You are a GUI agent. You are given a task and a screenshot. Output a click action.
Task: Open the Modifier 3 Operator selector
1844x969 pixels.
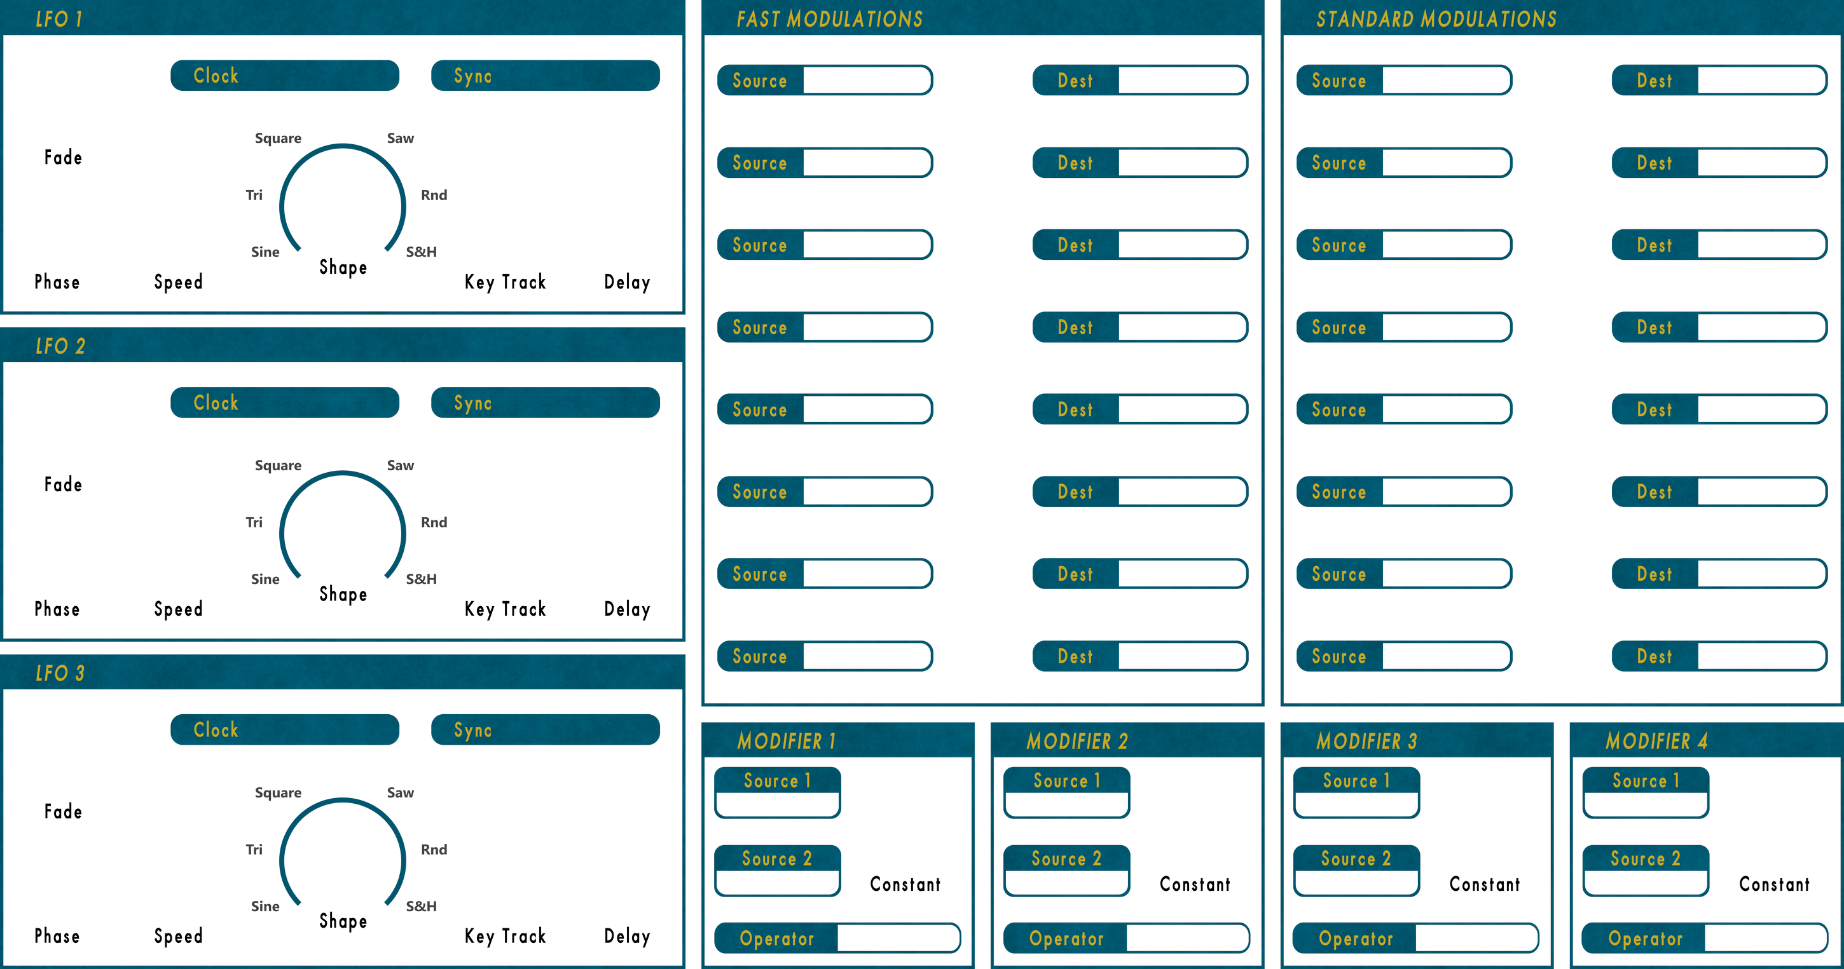point(1416,937)
